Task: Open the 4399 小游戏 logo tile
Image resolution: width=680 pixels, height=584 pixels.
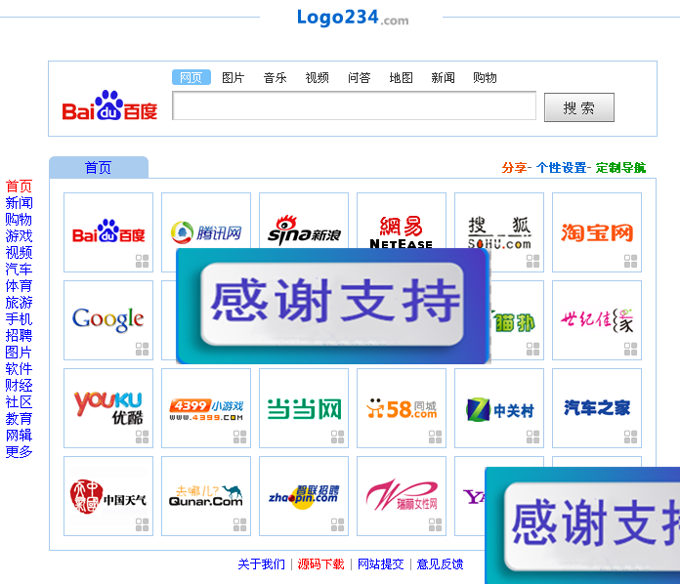Action: [206, 410]
